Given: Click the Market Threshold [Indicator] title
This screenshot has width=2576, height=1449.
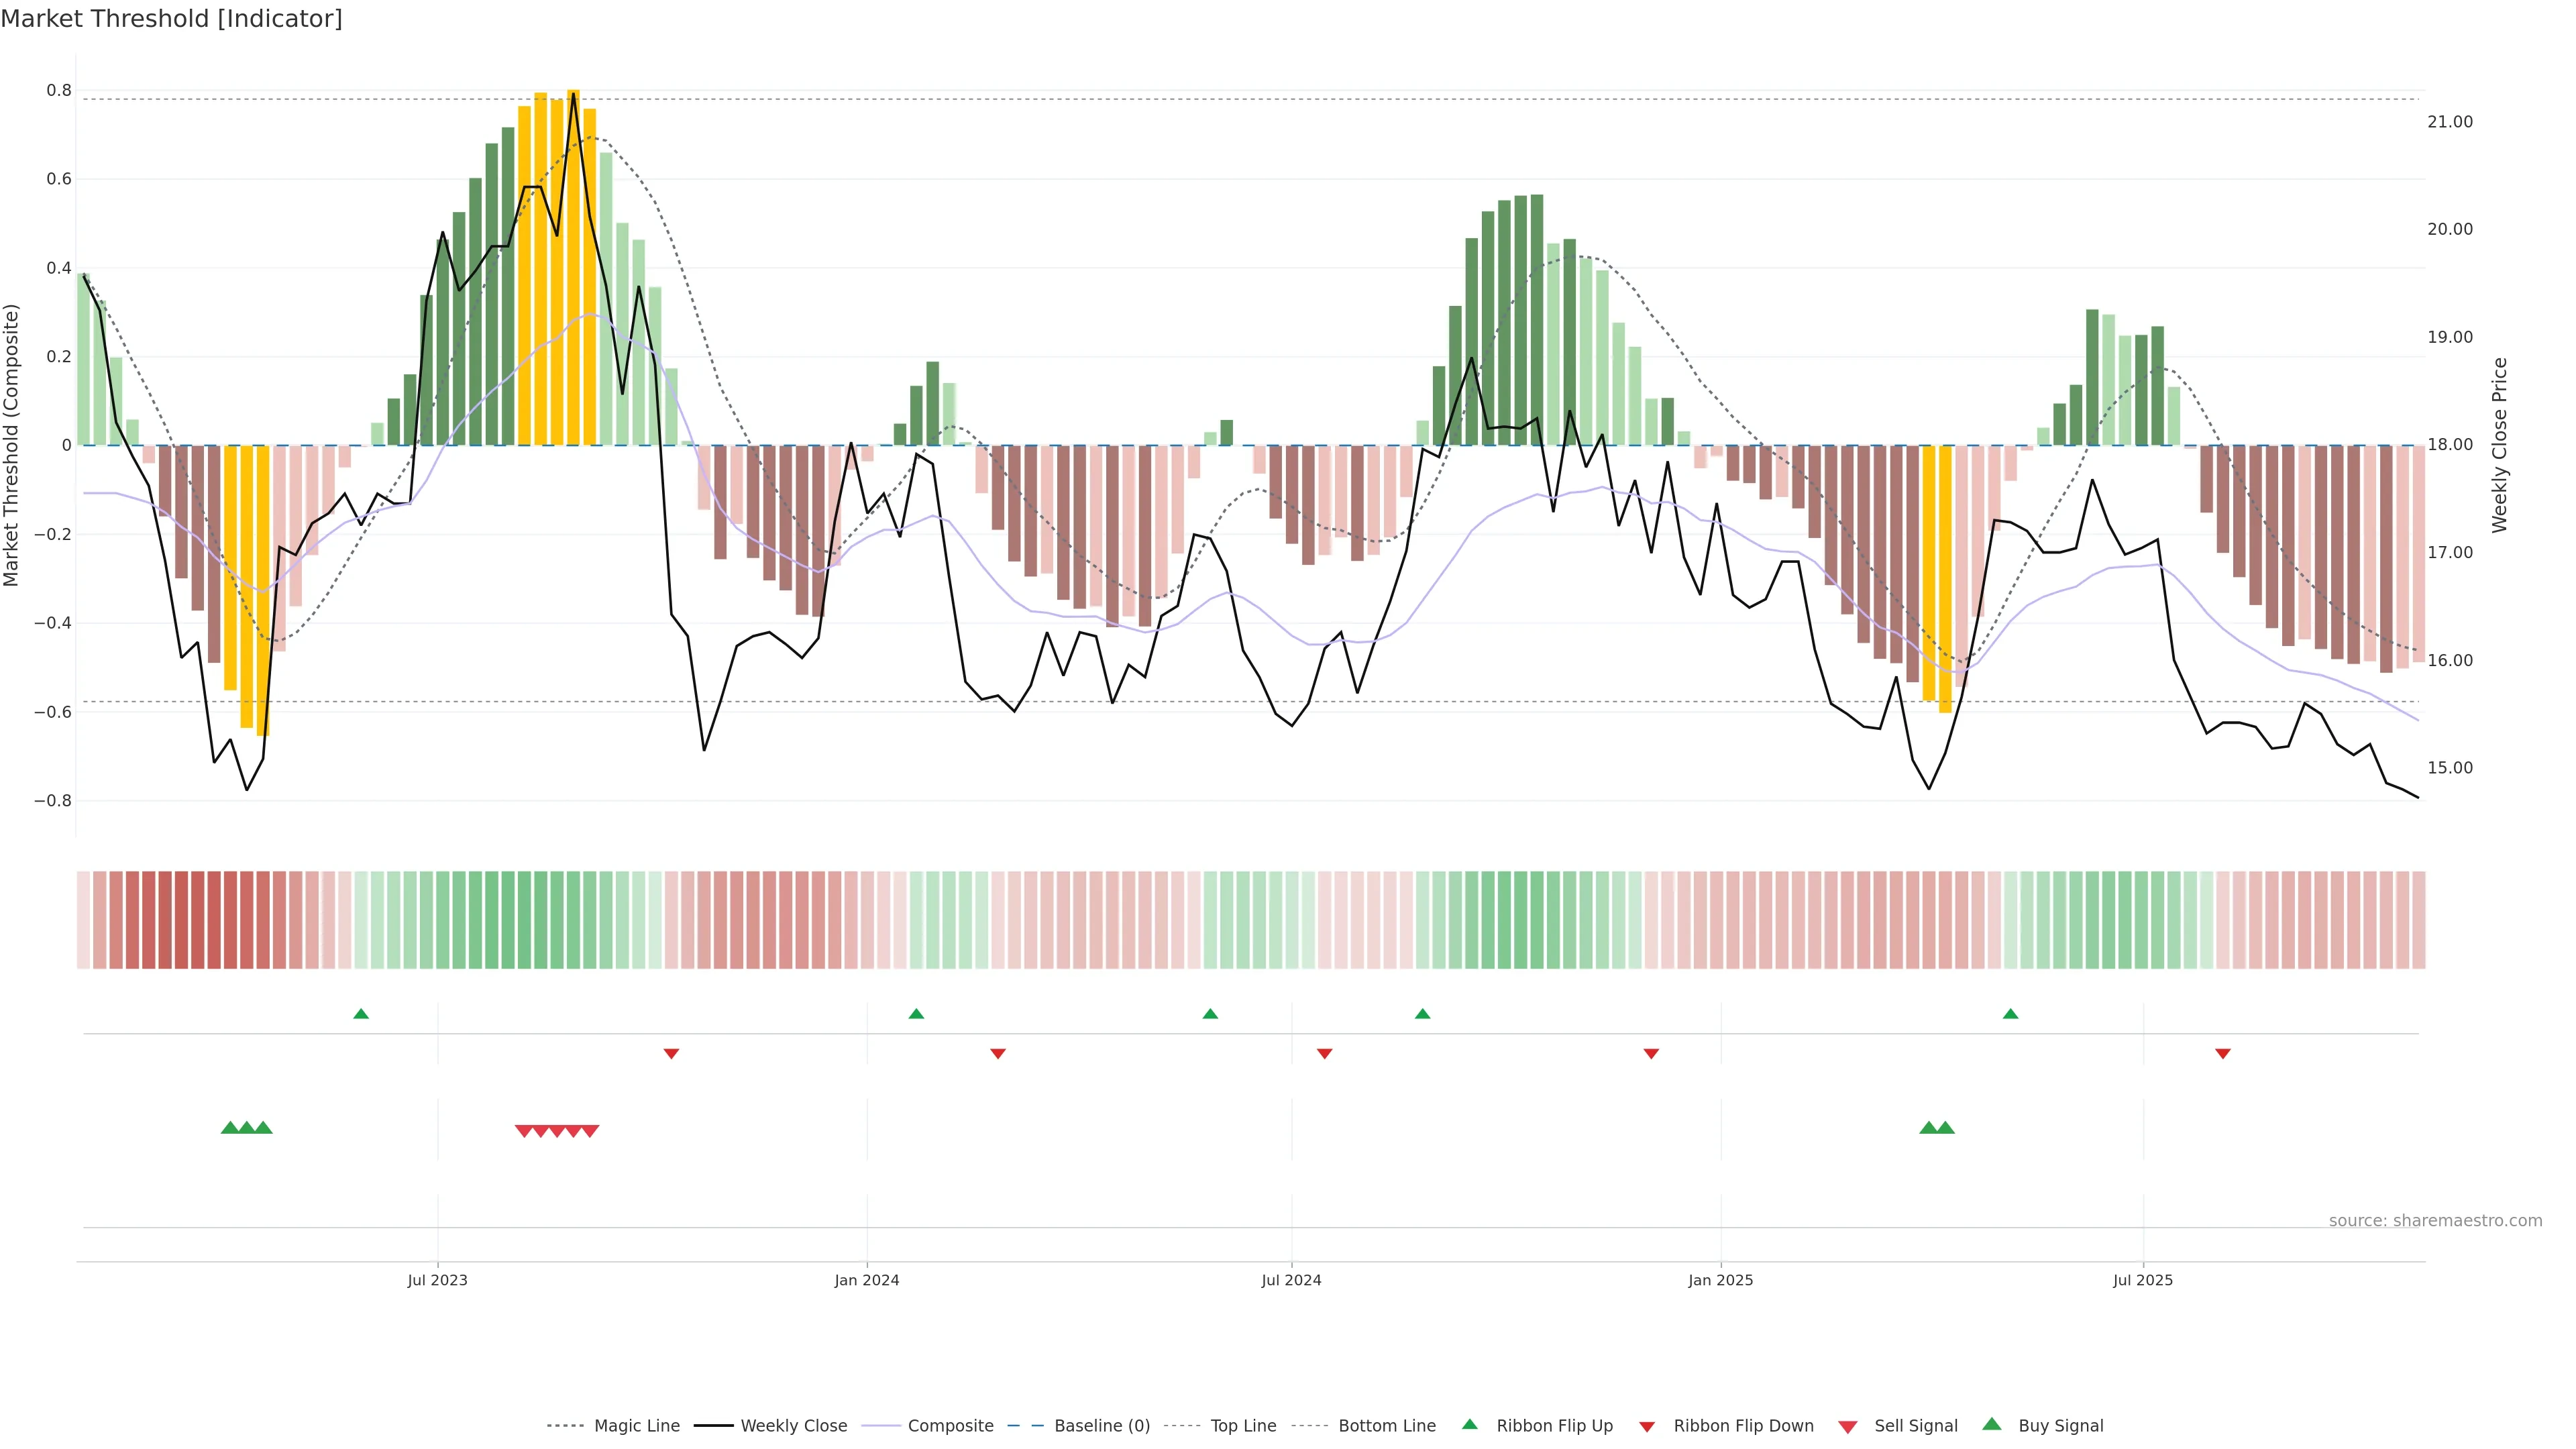Looking at the screenshot, I should coord(172,19).
